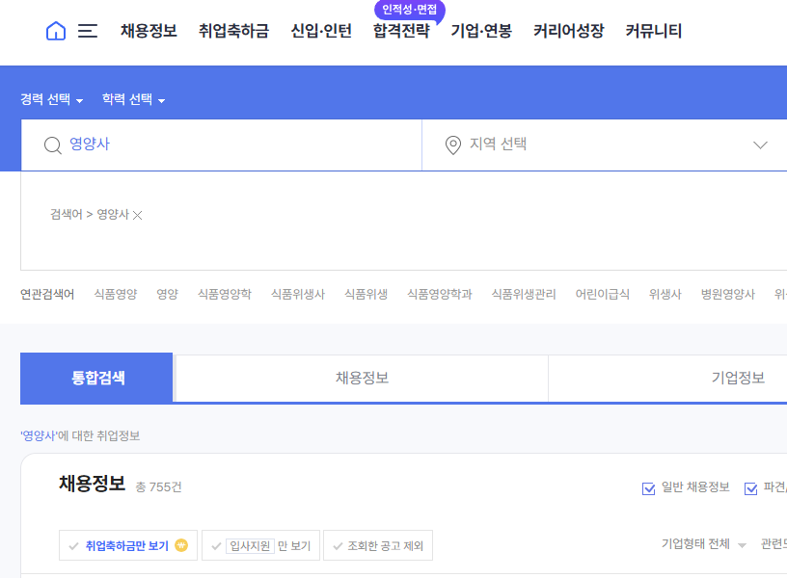Open the 커리어성장 menu
Screen dimensions: 787x578
pyautogui.click(x=569, y=31)
